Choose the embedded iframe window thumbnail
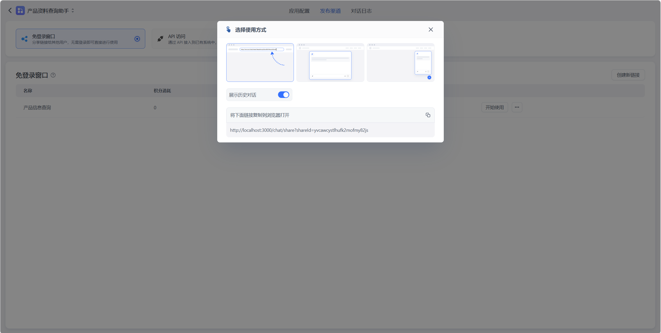661x333 pixels. coord(330,62)
